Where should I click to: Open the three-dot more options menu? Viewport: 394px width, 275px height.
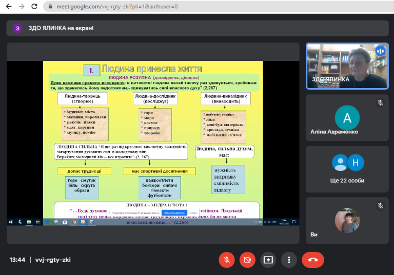click(x=289, y=260)
